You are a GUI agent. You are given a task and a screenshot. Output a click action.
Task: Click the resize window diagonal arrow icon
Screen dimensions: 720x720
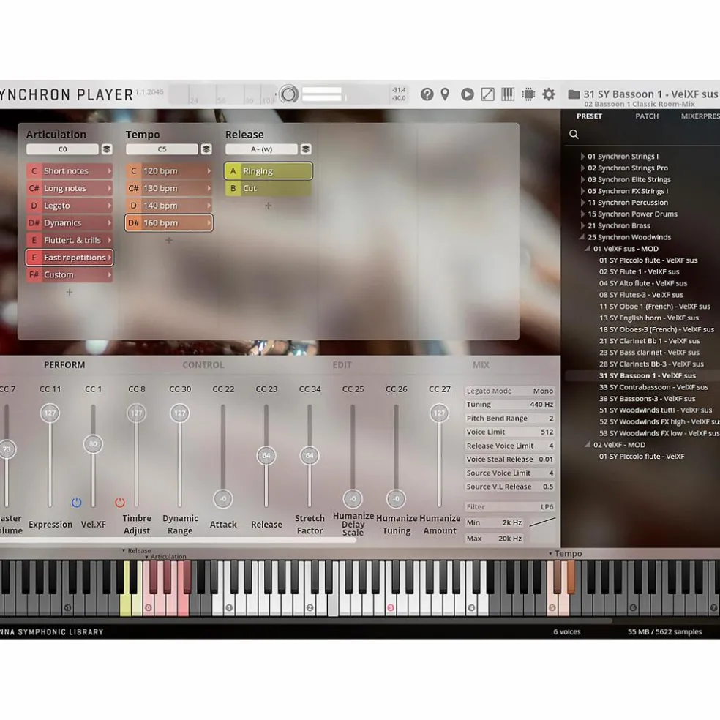tap(487, 94)
